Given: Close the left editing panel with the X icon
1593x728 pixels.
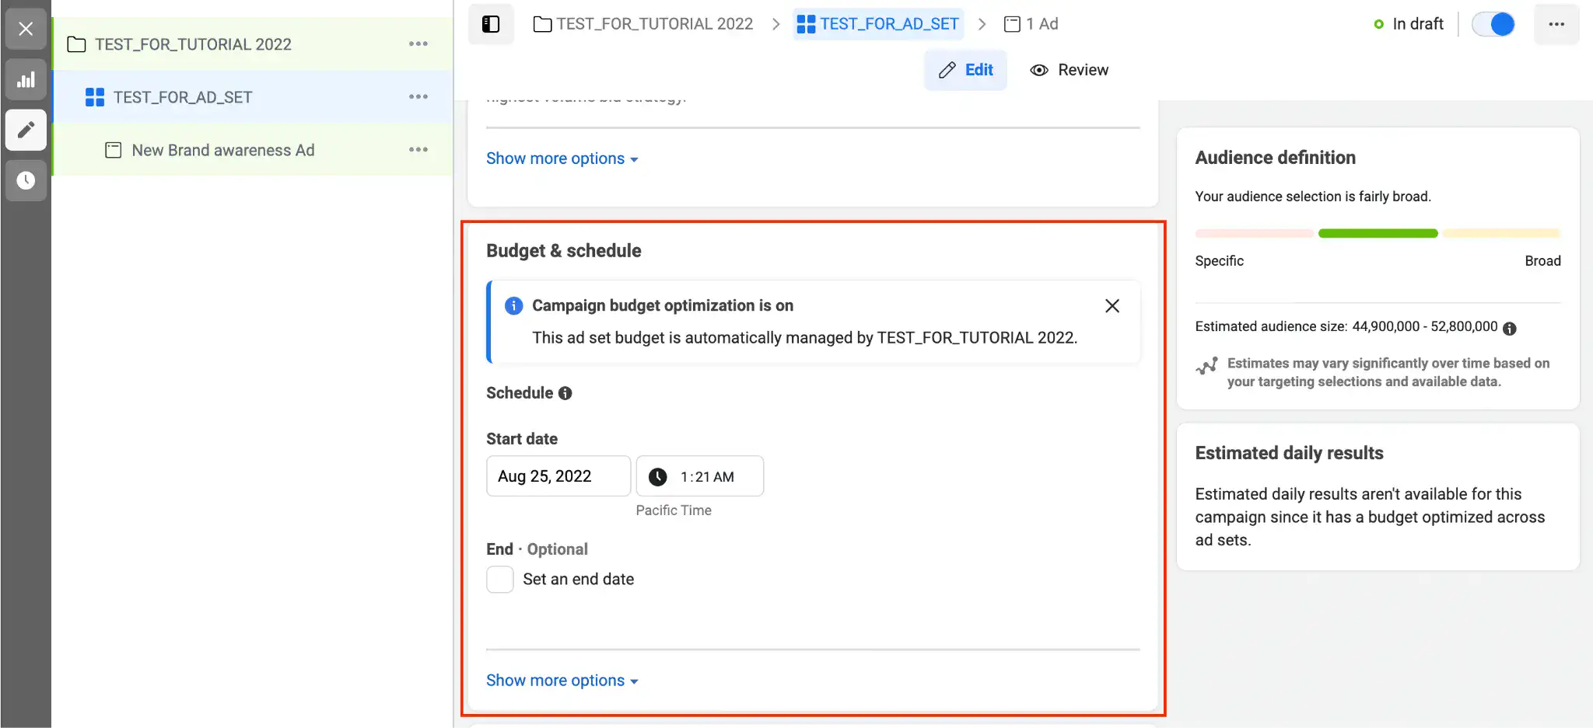Looking at the screenshot, I should point(26,29).
